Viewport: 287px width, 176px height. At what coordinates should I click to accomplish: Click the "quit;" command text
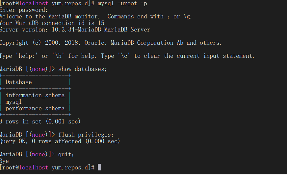66,154
